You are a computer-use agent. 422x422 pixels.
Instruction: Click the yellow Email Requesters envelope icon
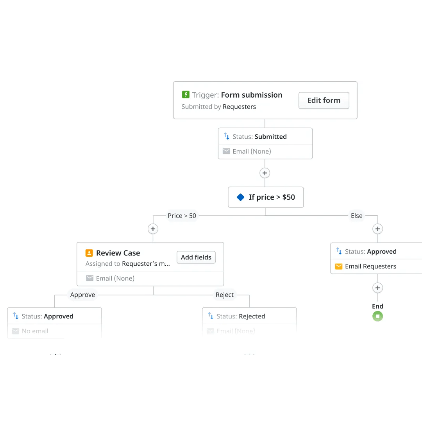(338, 266)
